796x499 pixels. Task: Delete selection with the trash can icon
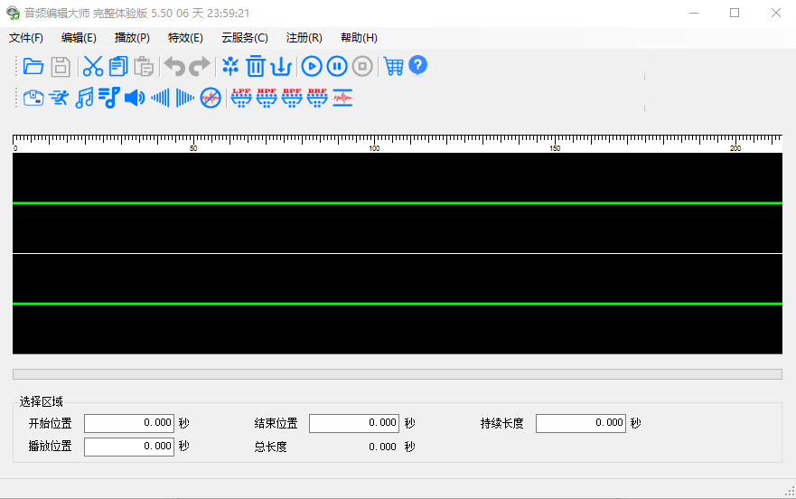click(x=256, y=66)
